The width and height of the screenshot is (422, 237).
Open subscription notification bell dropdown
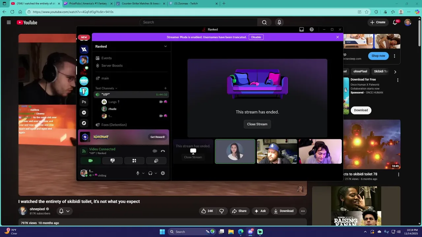click(64, 211)
